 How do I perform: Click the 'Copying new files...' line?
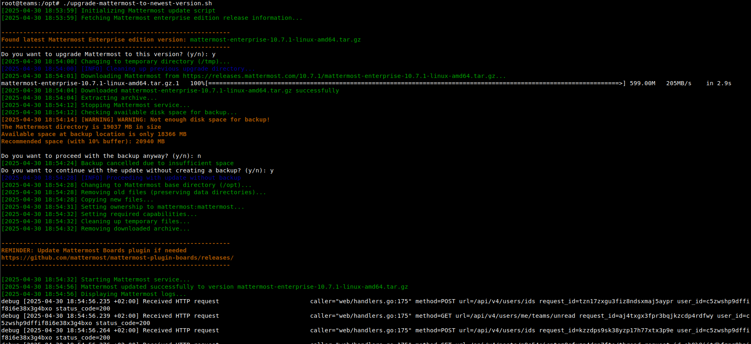click(x=77, y=199)
